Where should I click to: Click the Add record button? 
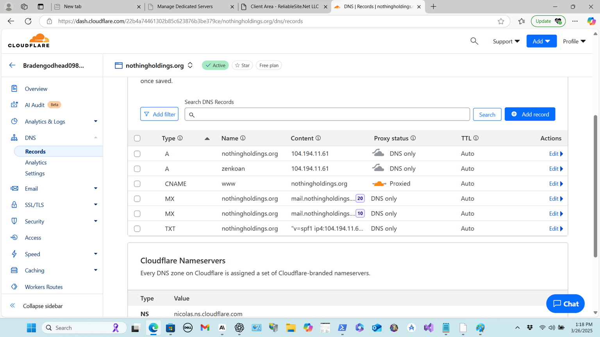tap(530, 114)
